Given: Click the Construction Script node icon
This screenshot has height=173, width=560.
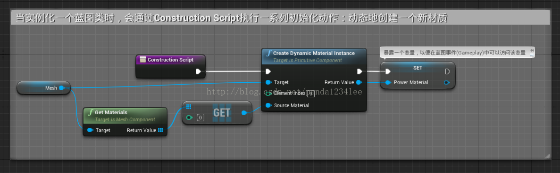Looking at the screenshot, I should pos(143,60).
